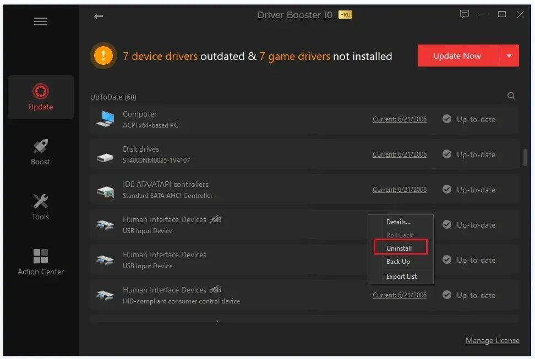535x359 pixels.
Task: Minimize the Driver Booster window
Action: 483,14
